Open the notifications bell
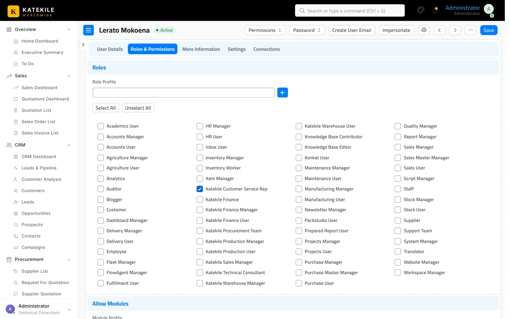This screenshot has height=319, width=510. (x=435, y=10)
